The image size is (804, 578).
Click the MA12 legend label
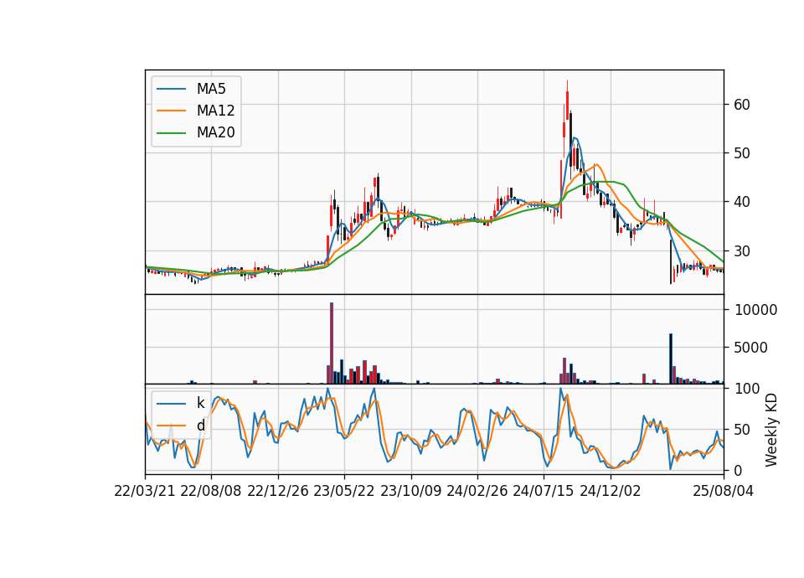point(215,111)
